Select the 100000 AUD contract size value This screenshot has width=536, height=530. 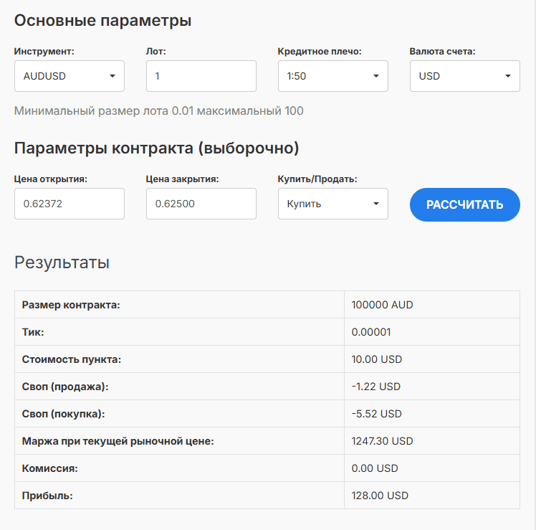click(x=382, y=305)
